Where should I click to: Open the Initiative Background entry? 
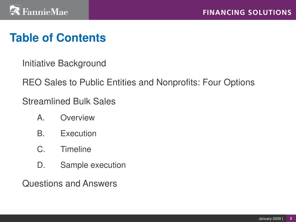[x=64, y=63]
